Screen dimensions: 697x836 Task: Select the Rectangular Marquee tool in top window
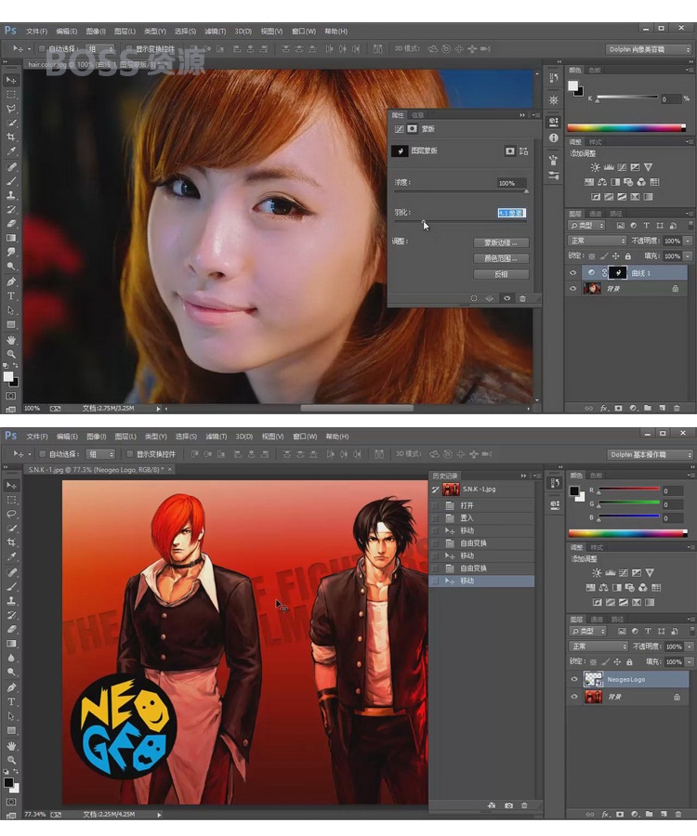pyautogui.click(x=10, y=95)
